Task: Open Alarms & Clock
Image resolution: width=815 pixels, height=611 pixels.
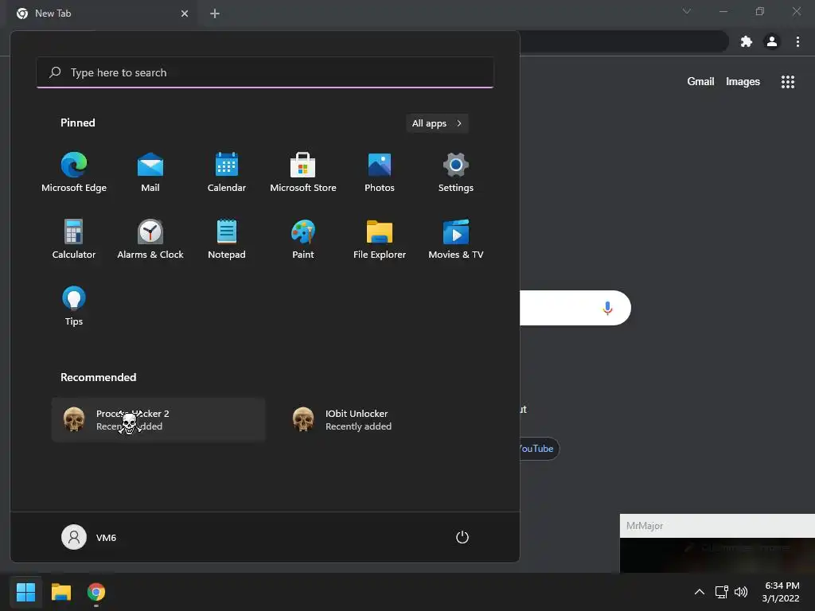Action: tap(150, 239)
